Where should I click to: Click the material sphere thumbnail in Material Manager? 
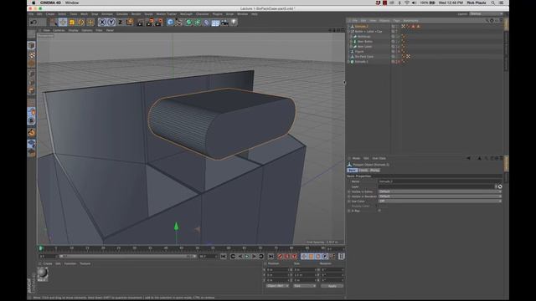tap(43, 273)
